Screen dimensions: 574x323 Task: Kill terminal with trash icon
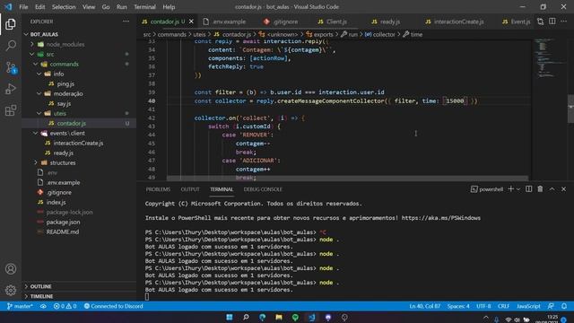point(540,189)
